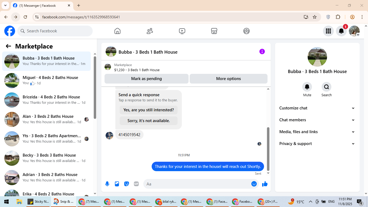This screenshot has width=368, height=207.
Task: Open the Friends icon in top navigation
Action: pos(150,31)
